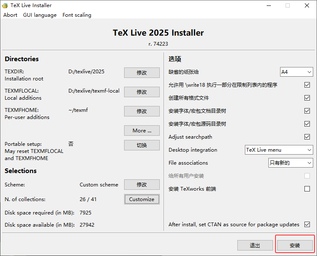The image size is (317, 256).
Task: Click the 26 / 41 collections count
Action: click(x=88, y=199)
